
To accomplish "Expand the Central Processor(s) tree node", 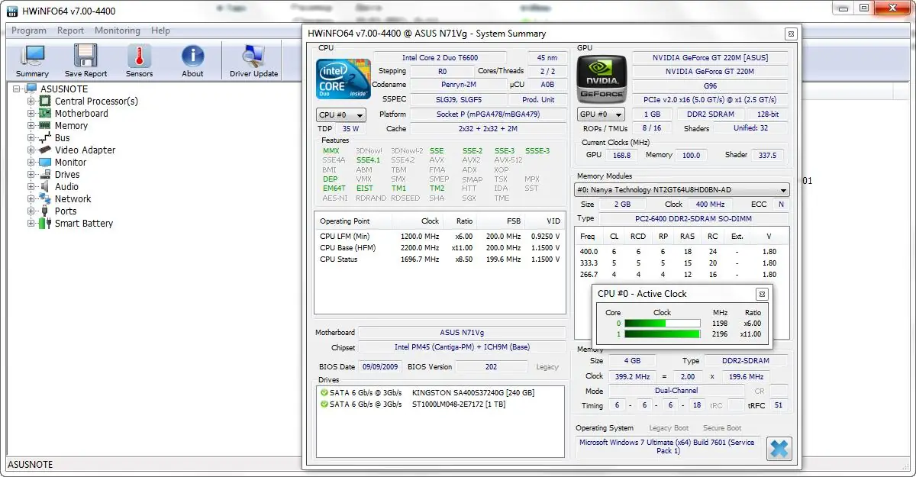I will 31,101.
